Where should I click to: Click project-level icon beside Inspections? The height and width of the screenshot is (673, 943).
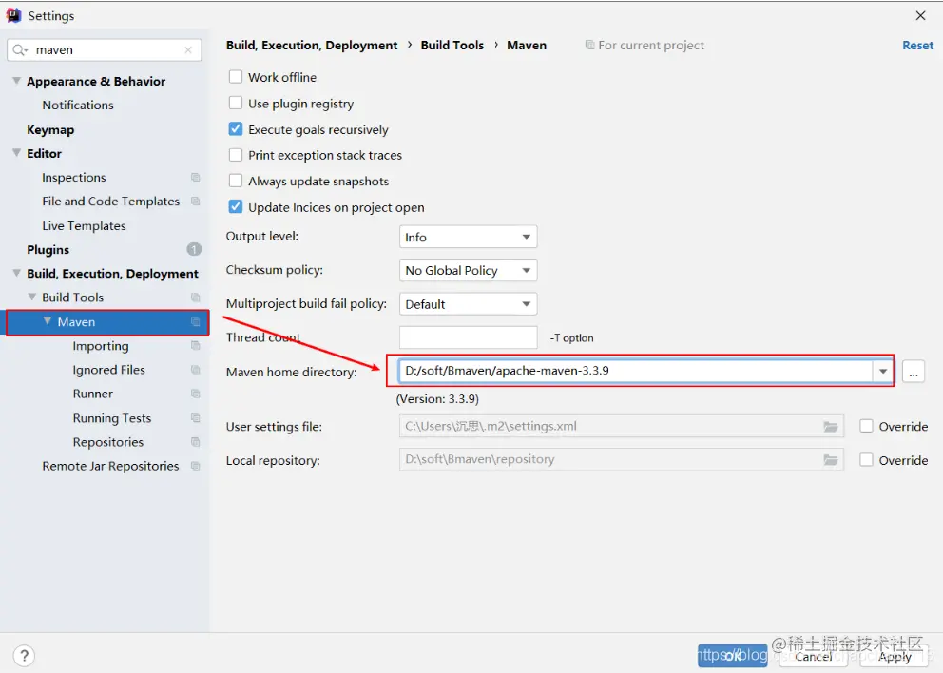196,178
